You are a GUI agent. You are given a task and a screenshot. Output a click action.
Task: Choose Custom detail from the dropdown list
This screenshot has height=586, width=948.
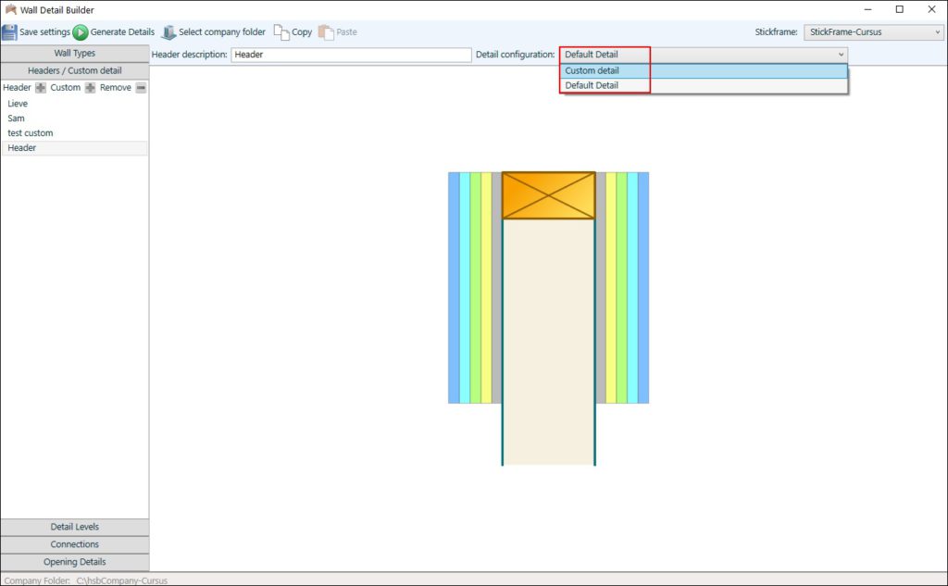coord(704,70)
